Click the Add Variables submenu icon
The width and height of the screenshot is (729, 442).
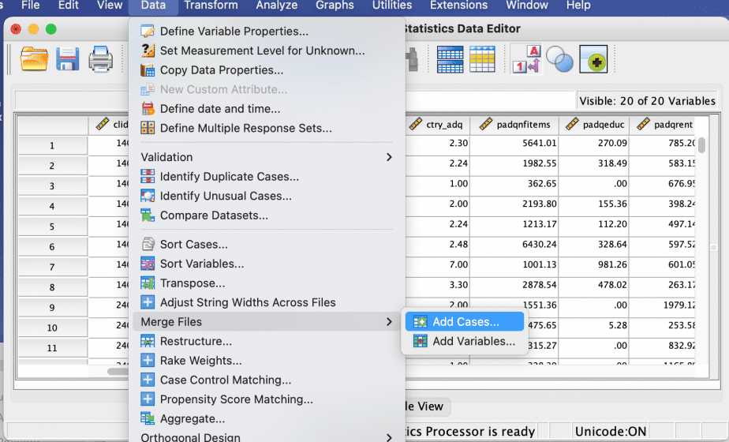tap(420, 341)
